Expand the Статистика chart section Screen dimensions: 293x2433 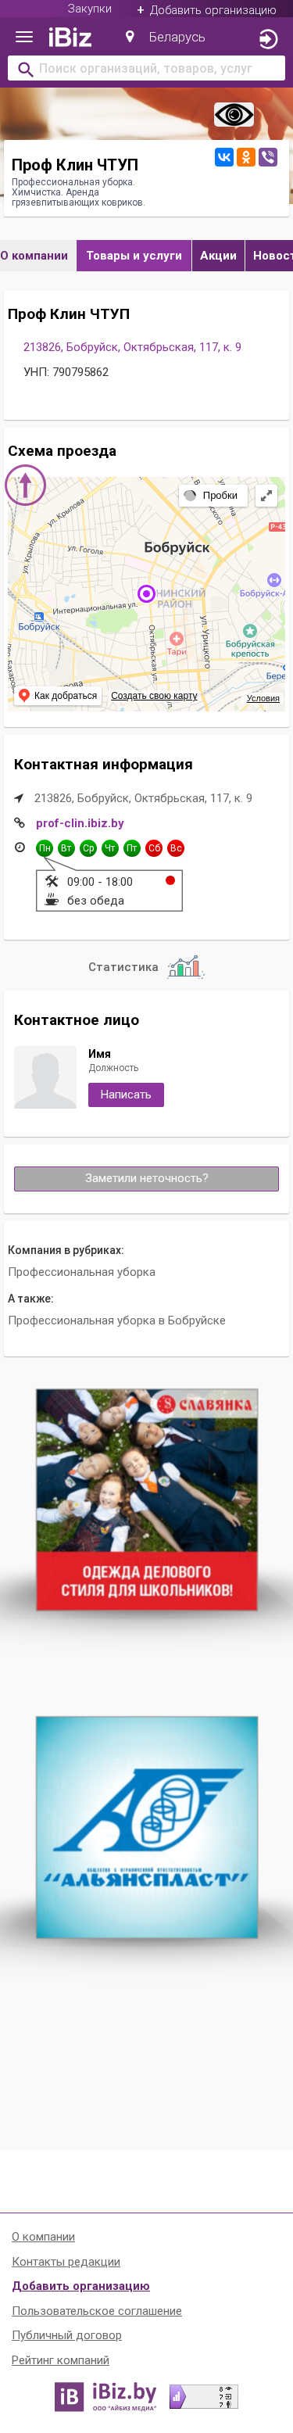tap(147, 967)
